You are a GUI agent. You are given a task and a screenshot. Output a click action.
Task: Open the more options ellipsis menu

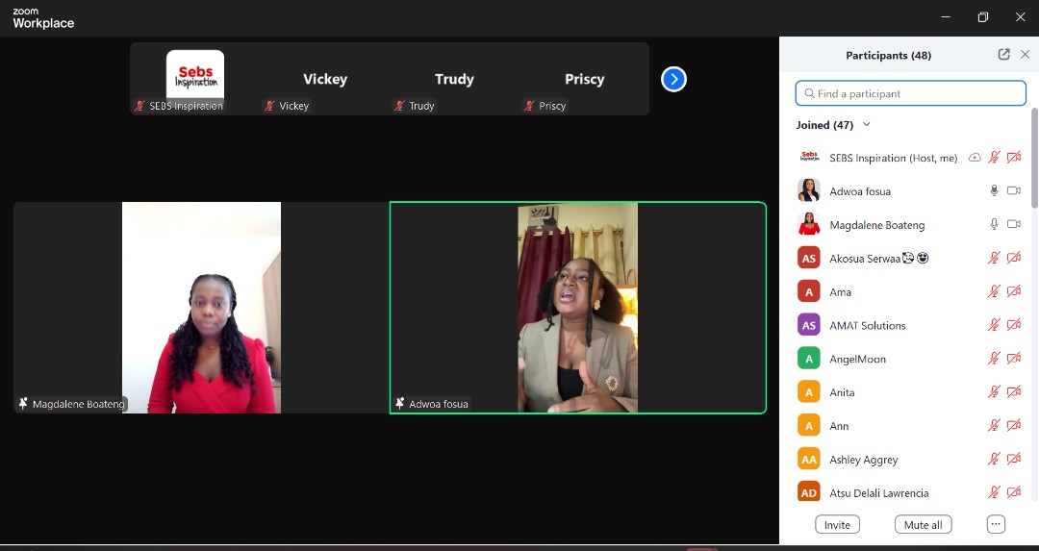click(x=996, y=524)
